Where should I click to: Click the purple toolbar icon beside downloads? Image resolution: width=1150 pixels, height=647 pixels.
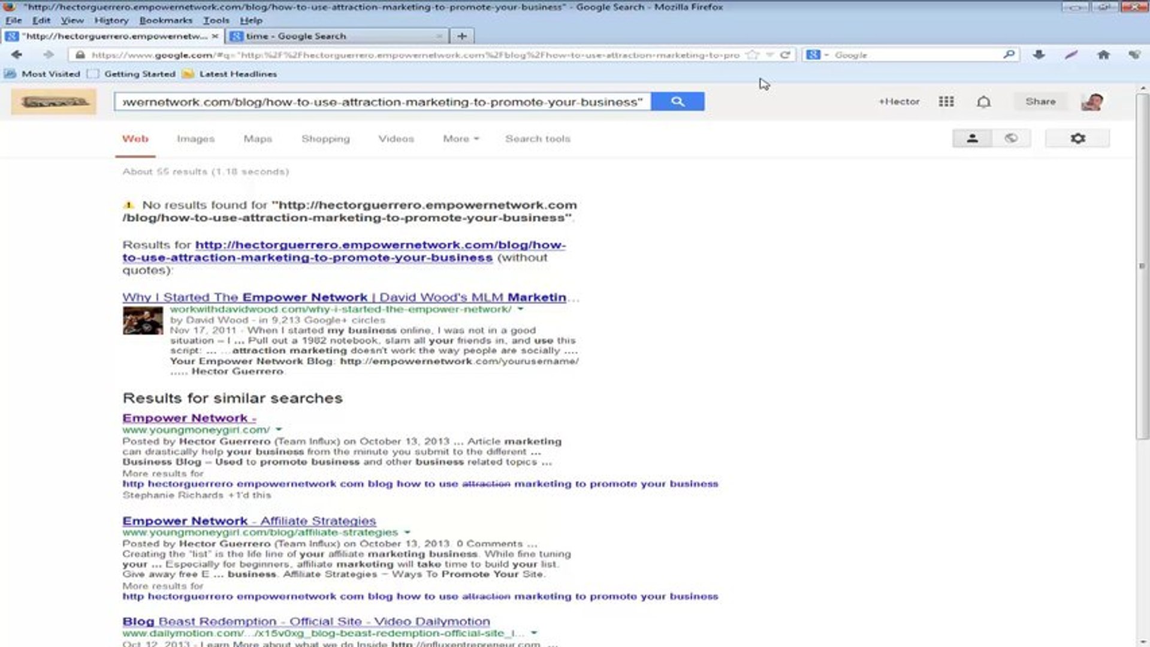click(x=1071, y=55)
